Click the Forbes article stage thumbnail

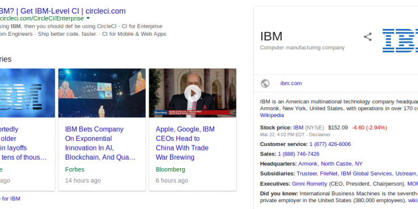coord(102,93)
